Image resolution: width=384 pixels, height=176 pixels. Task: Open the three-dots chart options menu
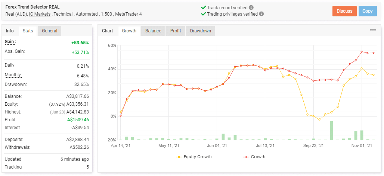point(373,30)
